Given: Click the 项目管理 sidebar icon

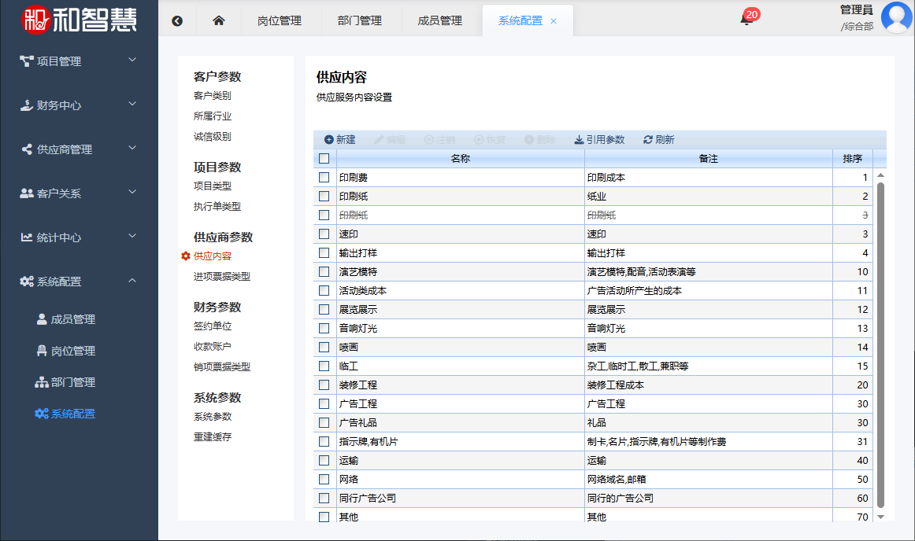Looking at the screenshot, I should pyautogui.click(x=26, y=61).
